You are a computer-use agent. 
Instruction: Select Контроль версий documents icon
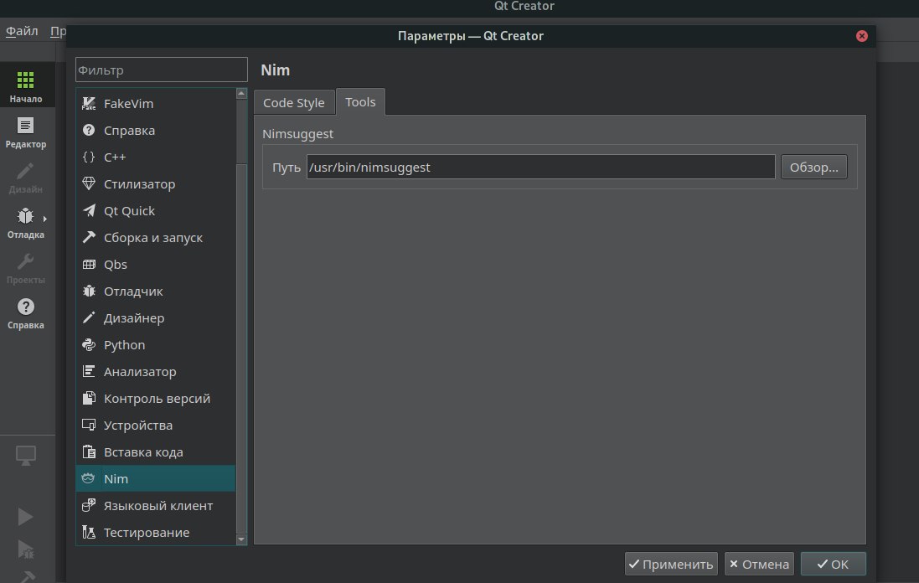click(89, 399)
